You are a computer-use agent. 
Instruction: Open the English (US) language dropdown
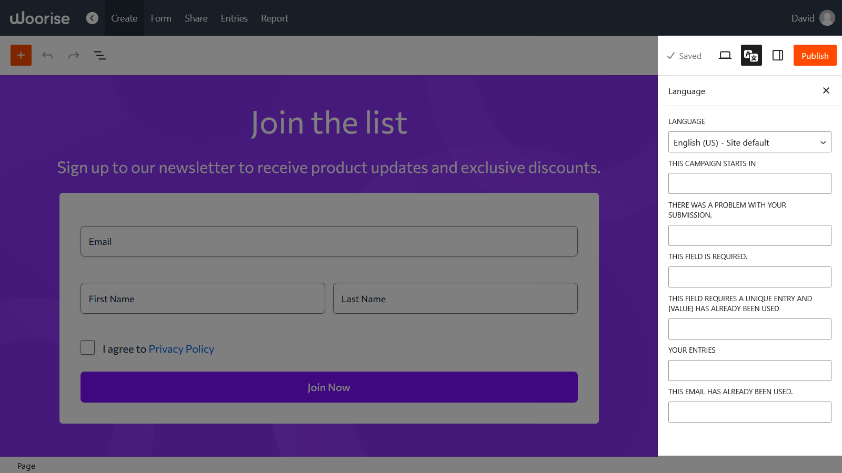coord(750,142)
